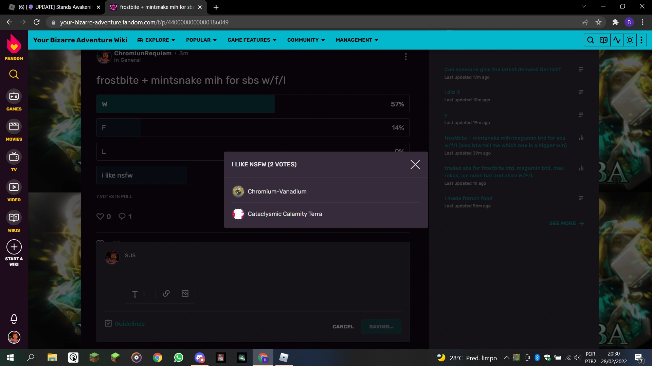Image resolution: width=652 pixels, height=366 pixels.
Task: Click the Start a Wiki plus icon
Action: 14,247
